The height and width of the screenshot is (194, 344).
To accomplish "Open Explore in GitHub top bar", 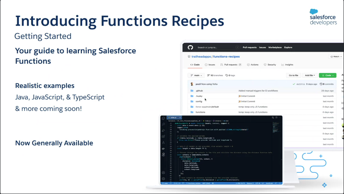I will click(288, 47).
